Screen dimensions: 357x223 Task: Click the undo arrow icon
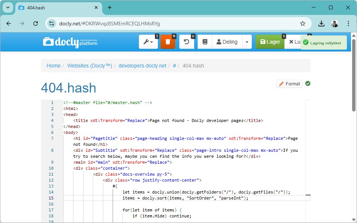pyautogui.click(x=186, y=42)
